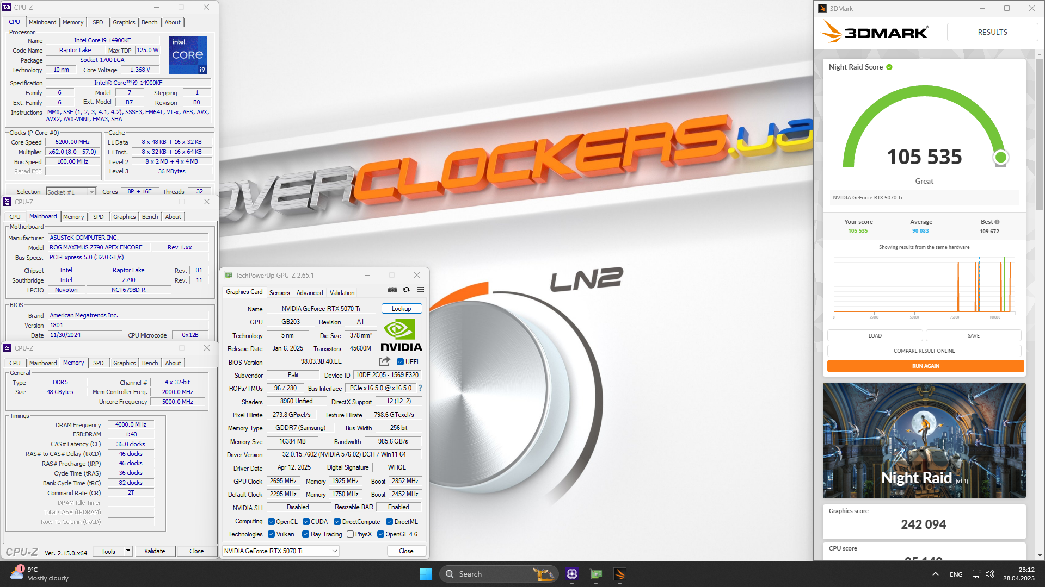Switch to Validation tab in GPU-Z
This screenshot has height=587, width=1045.
click(342, 292)
